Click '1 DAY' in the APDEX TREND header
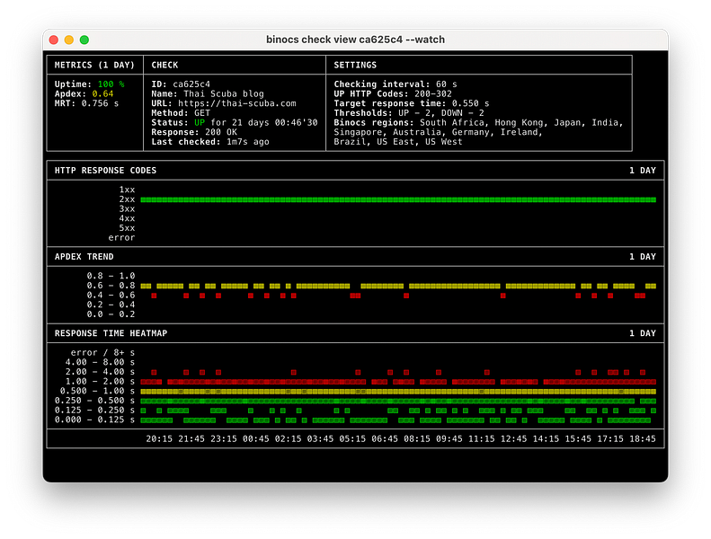 point(643,257)
